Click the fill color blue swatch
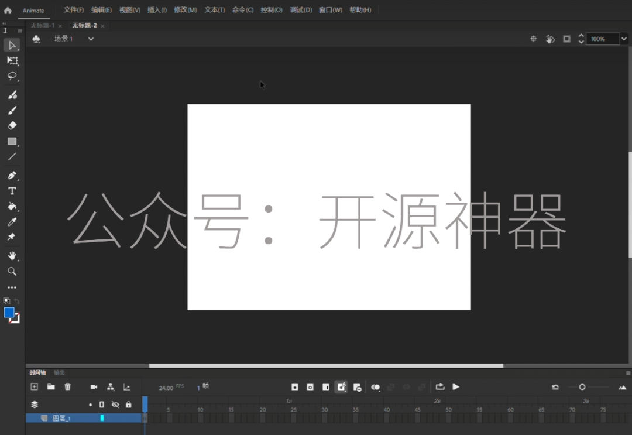This screenshot has height=435, width=632. [9, 313]
